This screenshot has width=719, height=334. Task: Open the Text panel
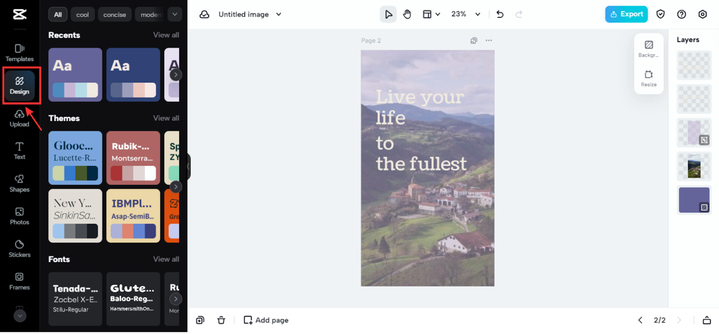[x=20, y=151]
